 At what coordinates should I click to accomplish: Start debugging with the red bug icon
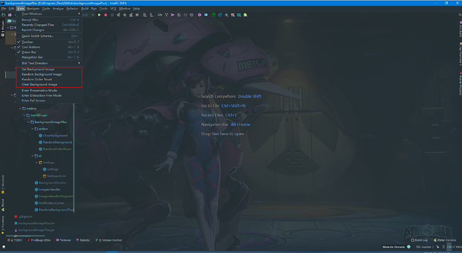coord(105,15)
